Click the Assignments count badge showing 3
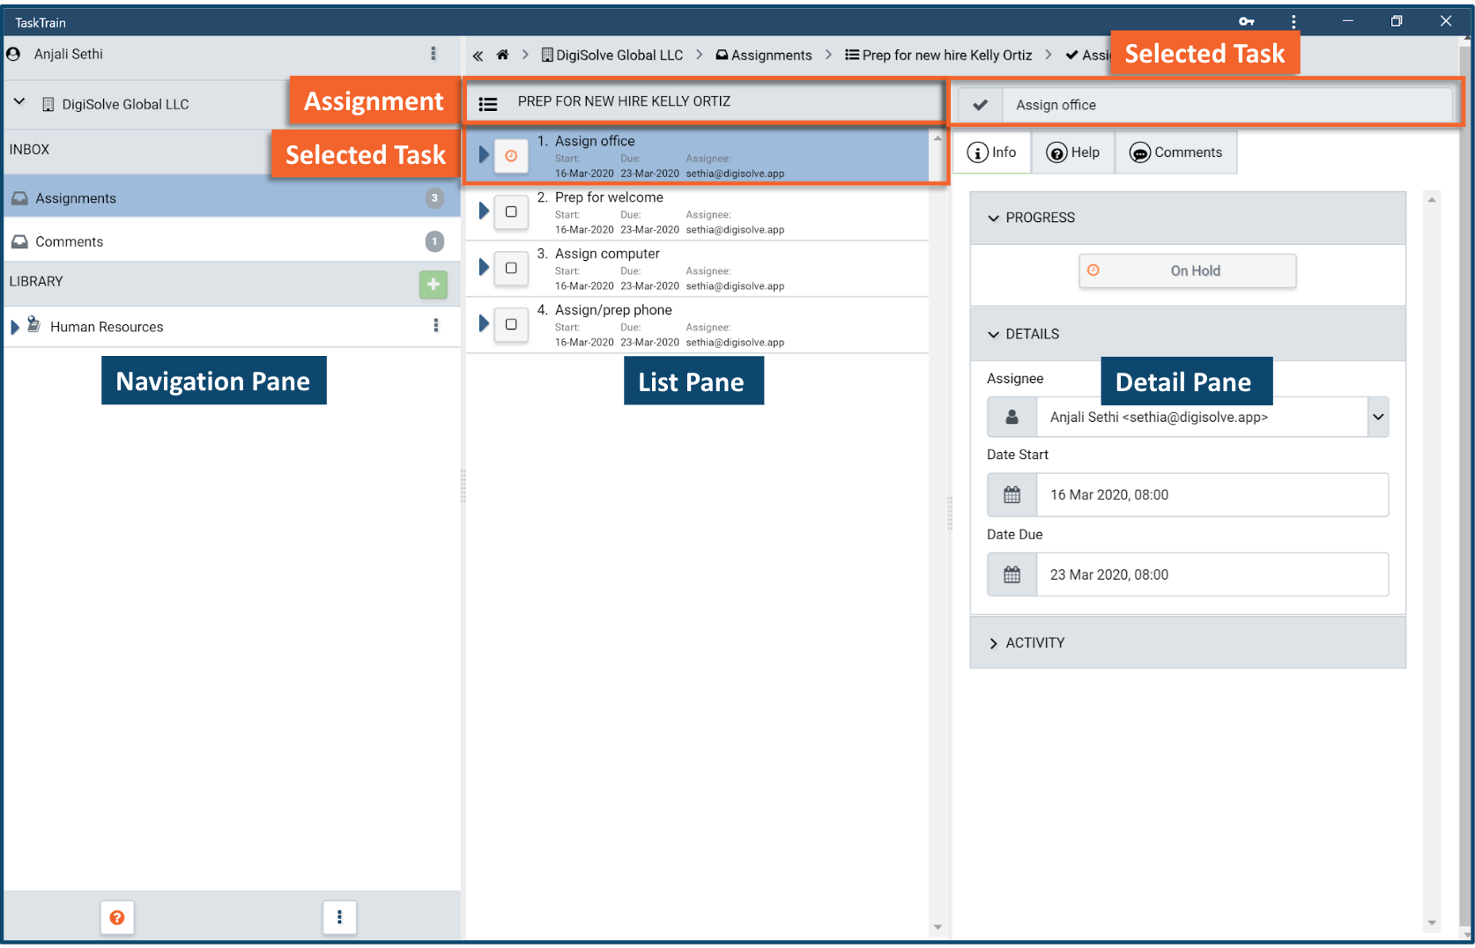 (434, 197)
